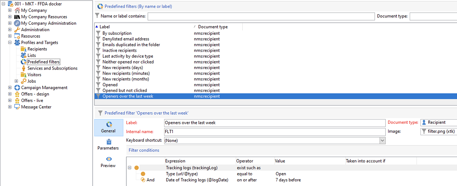Open the Keyboard shortcut dropdown

click(383, 140)
